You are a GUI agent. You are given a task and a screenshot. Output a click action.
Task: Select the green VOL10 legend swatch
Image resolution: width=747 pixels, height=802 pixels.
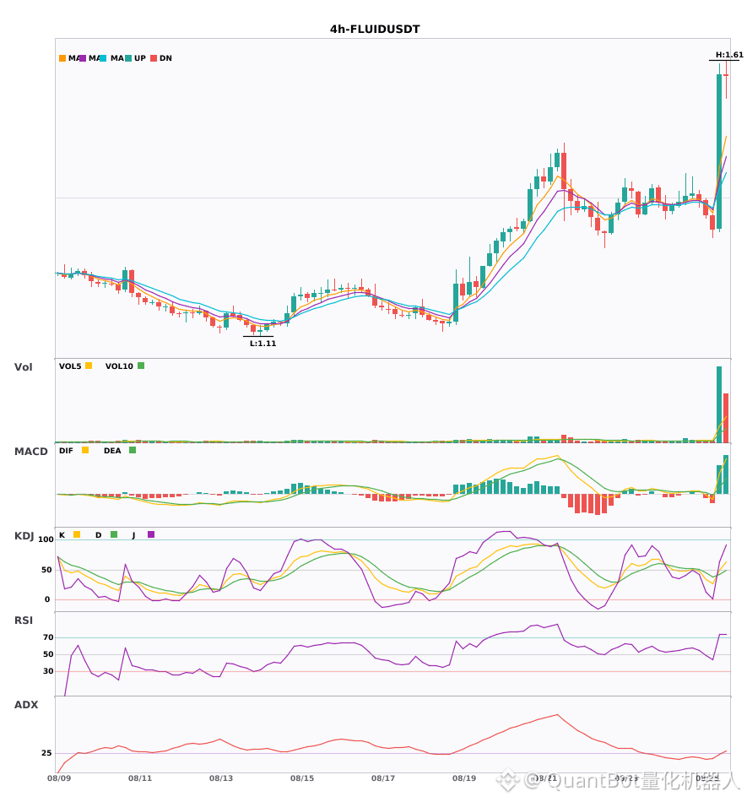(x=141, y=366)
